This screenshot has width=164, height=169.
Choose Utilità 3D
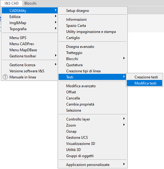[93, 150]
